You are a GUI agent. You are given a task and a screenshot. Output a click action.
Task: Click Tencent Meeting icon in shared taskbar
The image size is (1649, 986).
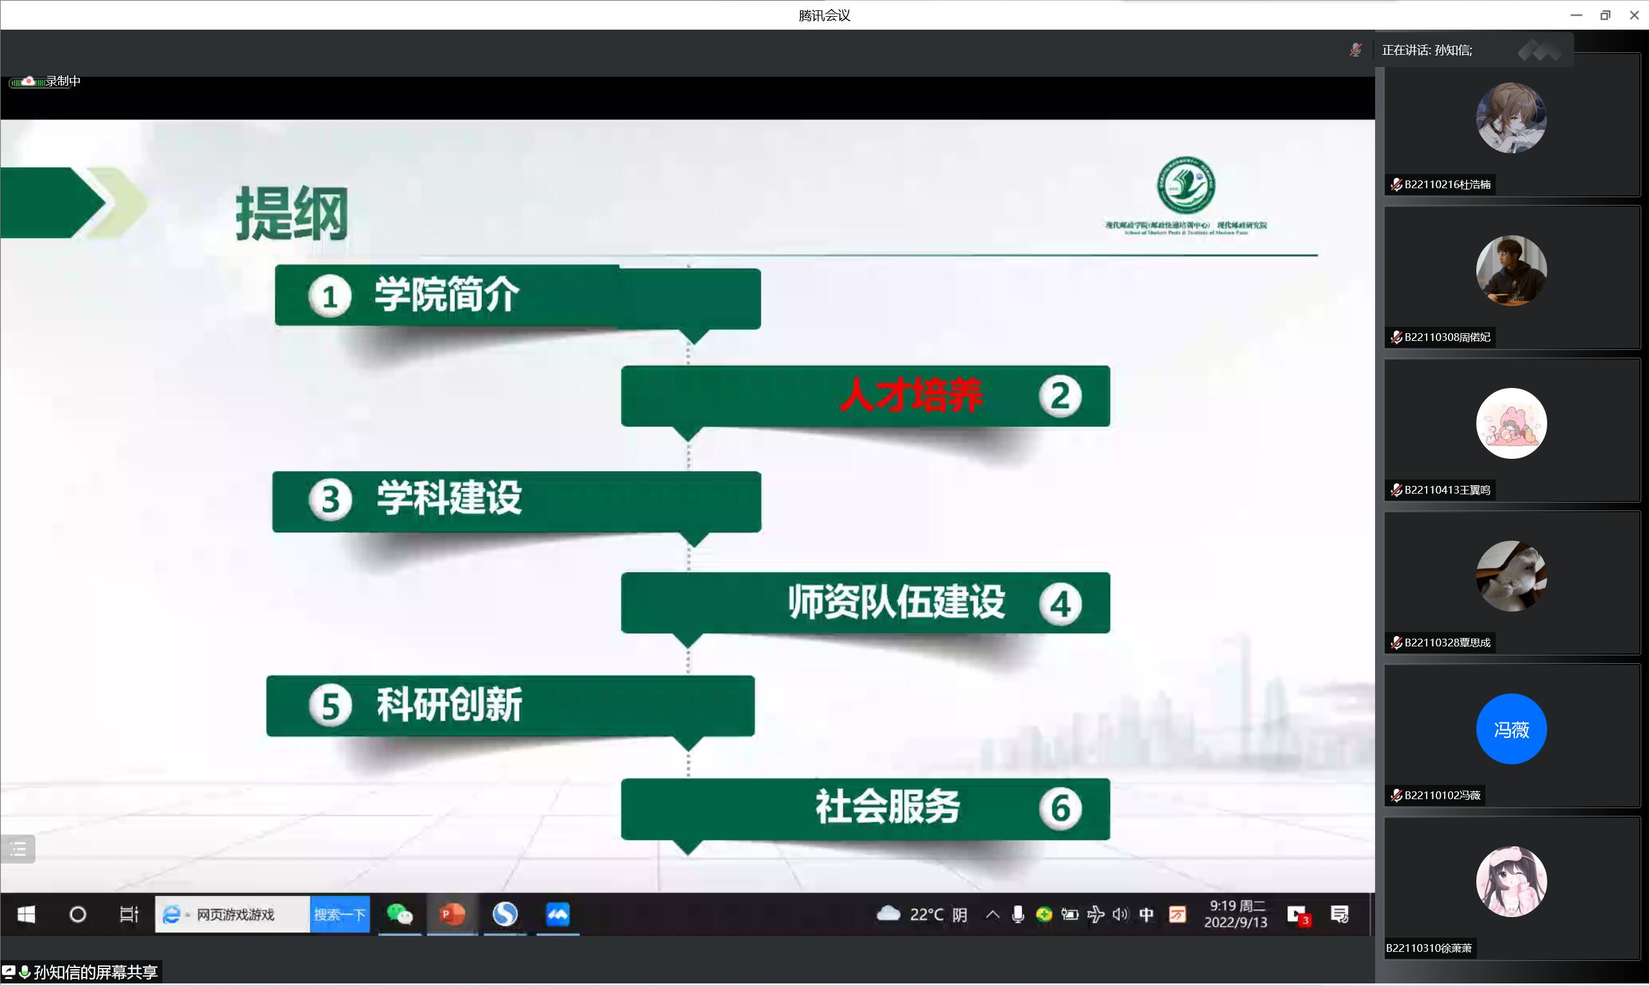(557, 915)
